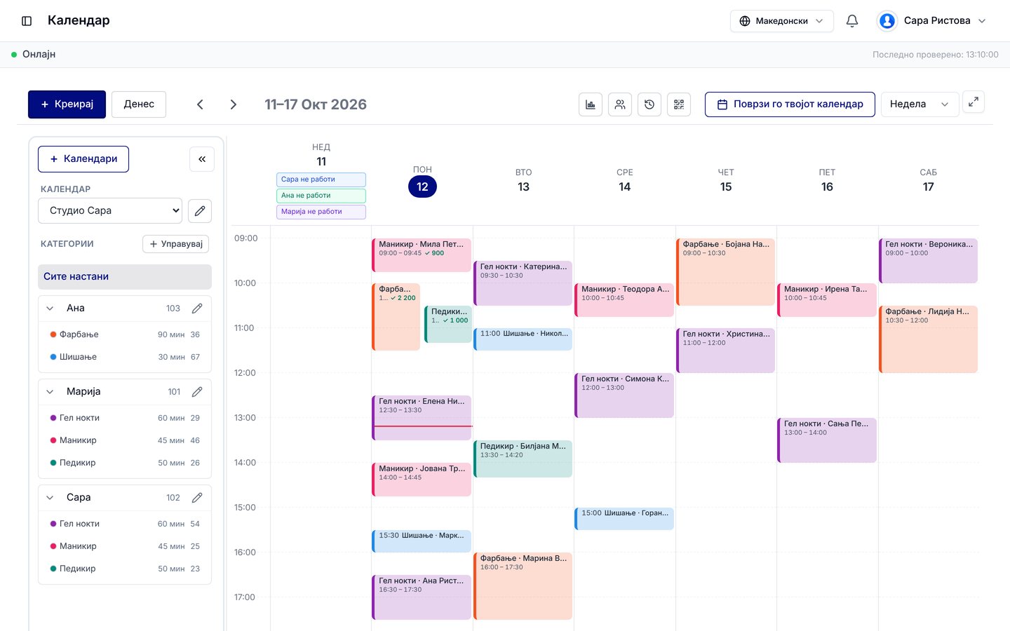1010x631 pixels.
Task: Select Сите настани filter
Action: (125, 277)
